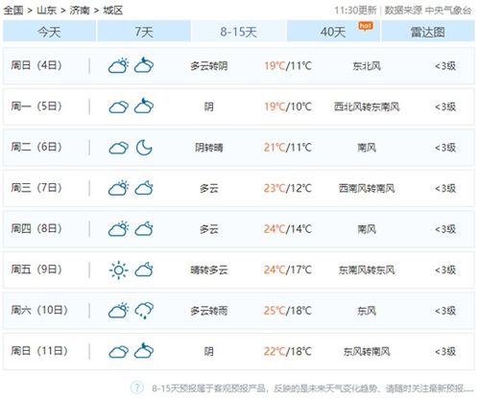Click the question mark help icon
The image size is (479, 398).
[137, 387]
